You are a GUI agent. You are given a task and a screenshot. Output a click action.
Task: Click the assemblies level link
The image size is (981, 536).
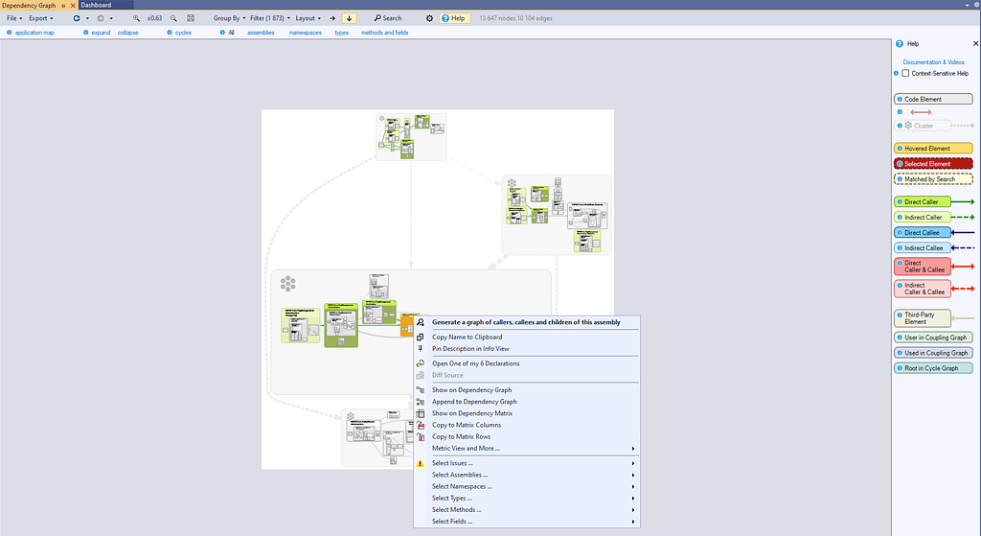(261, 33)
